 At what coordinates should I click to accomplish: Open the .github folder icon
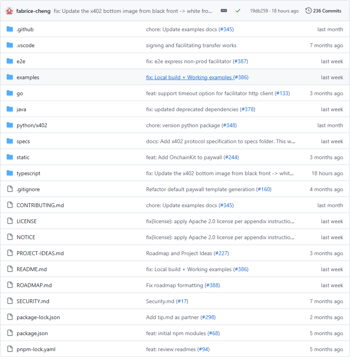click(10, 29)
